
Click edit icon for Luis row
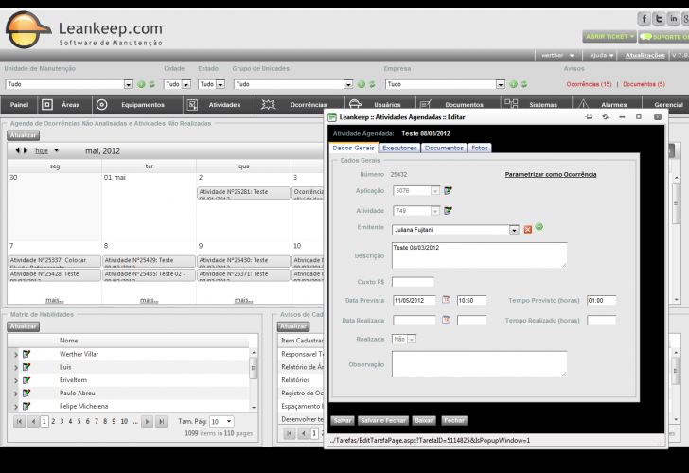pos(26,367)
